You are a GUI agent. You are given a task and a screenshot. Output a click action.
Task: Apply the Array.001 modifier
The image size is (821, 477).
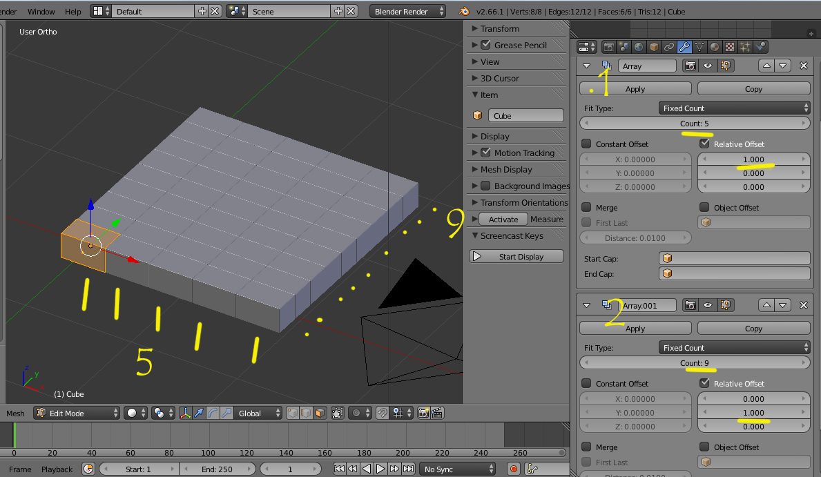pyautogui.click(x=635, y=329)
